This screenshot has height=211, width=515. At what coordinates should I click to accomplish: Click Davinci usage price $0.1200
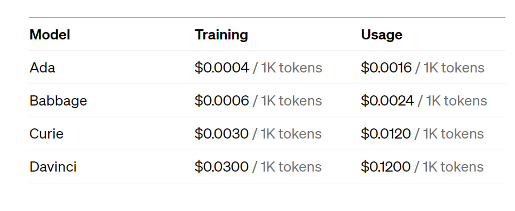coord(386,167)
